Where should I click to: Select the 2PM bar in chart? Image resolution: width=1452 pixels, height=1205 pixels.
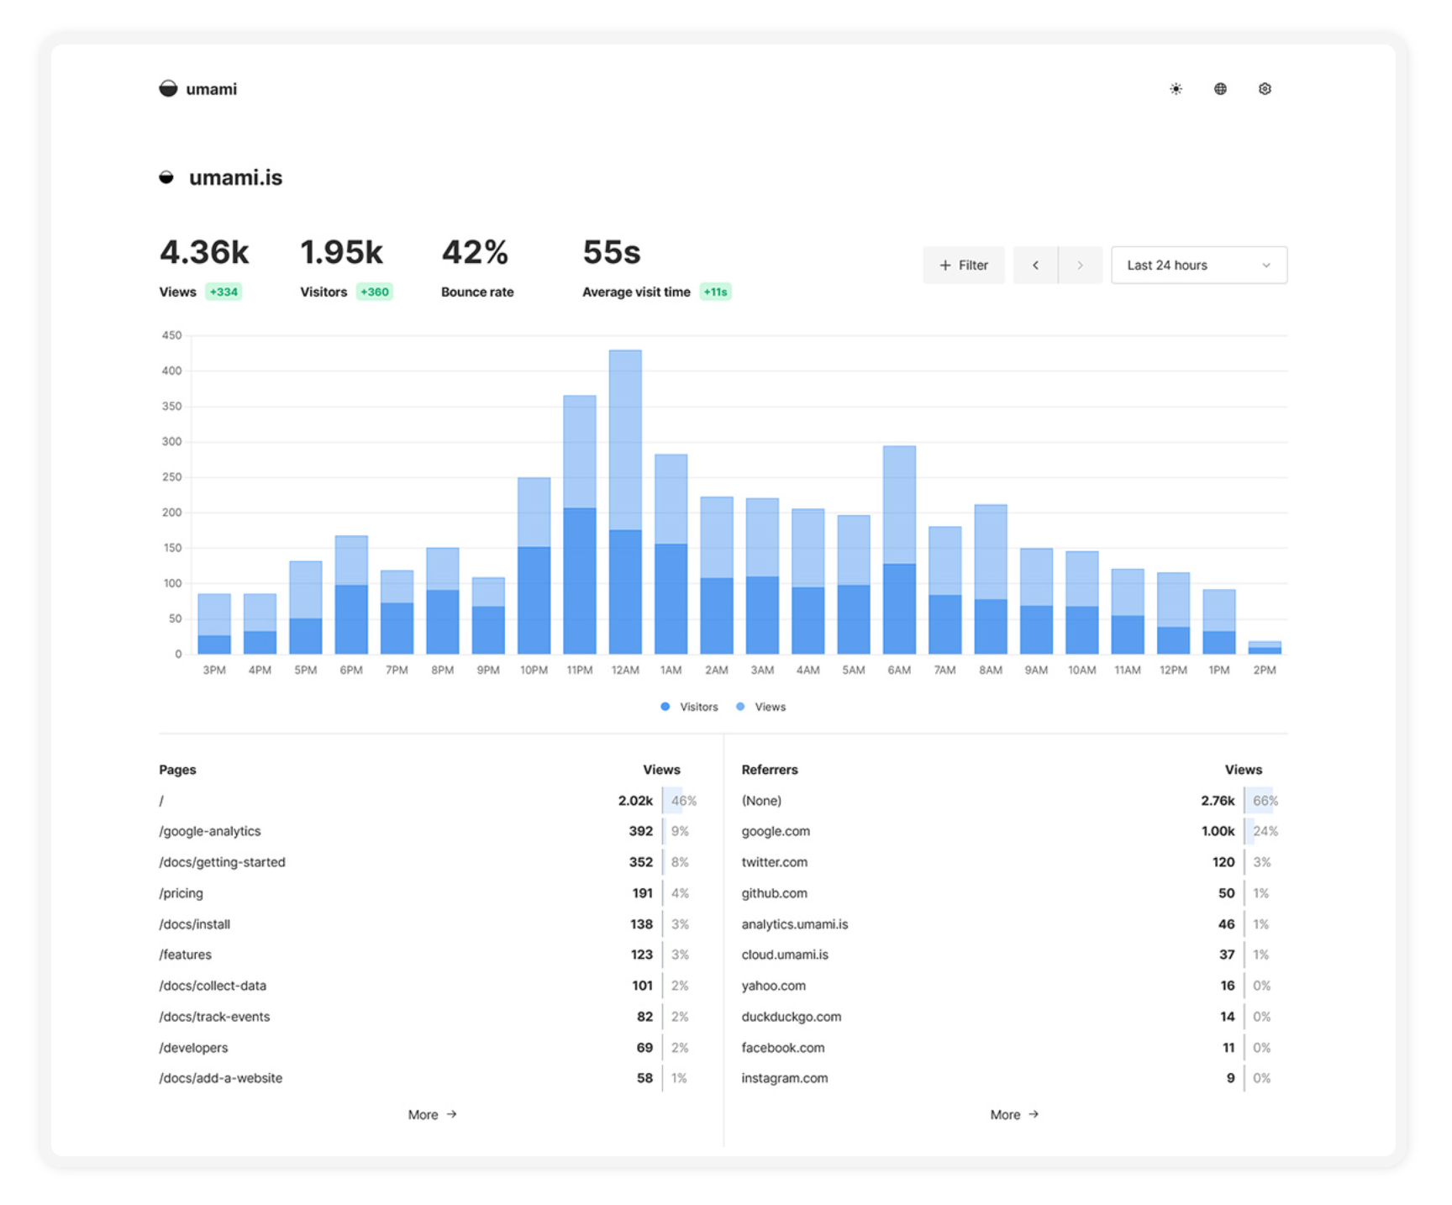click(1265, 647)
